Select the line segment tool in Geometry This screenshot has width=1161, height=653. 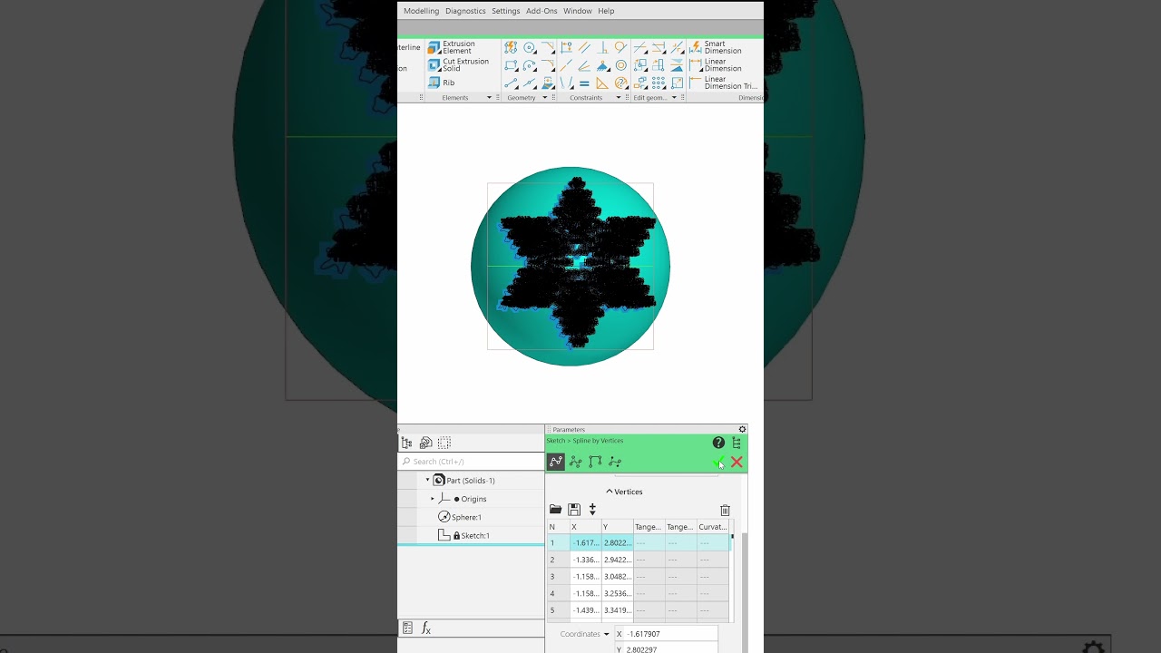(511, 83)
